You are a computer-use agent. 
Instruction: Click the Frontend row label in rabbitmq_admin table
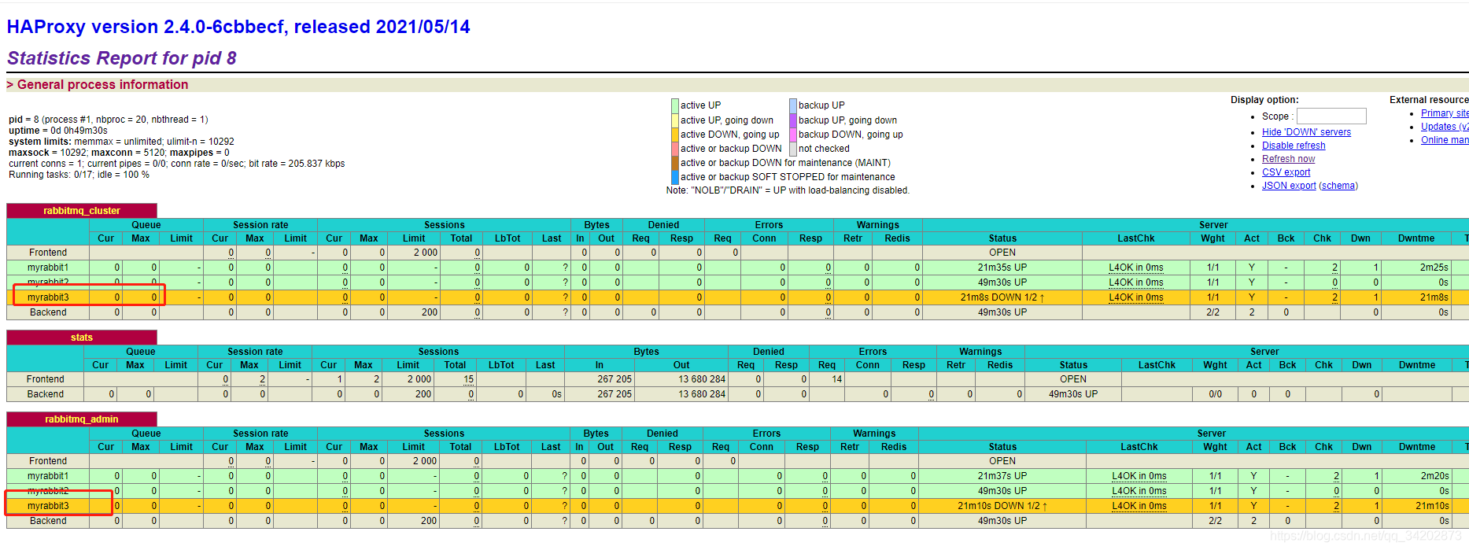coord(48,461)
